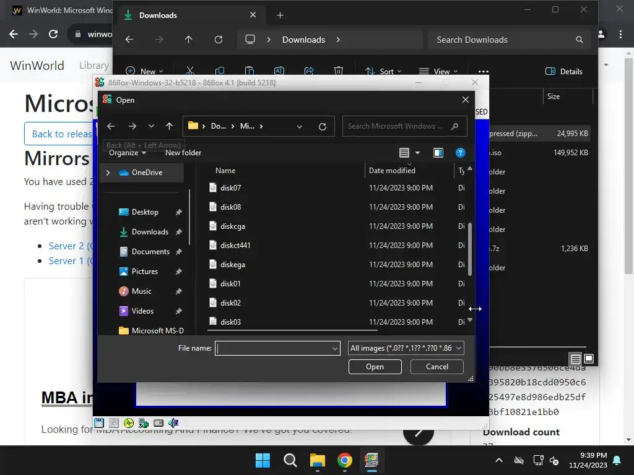This screenshot has height=475, width=634.
Task: Click the Size column header in File Explorer
Action: (554, 96)
